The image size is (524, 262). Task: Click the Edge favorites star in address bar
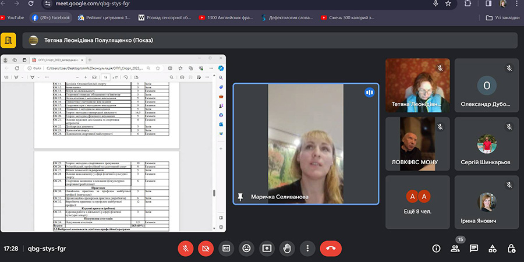point(158,68)
